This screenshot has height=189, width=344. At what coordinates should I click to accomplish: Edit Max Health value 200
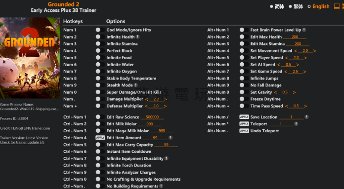tap(295, 37)
